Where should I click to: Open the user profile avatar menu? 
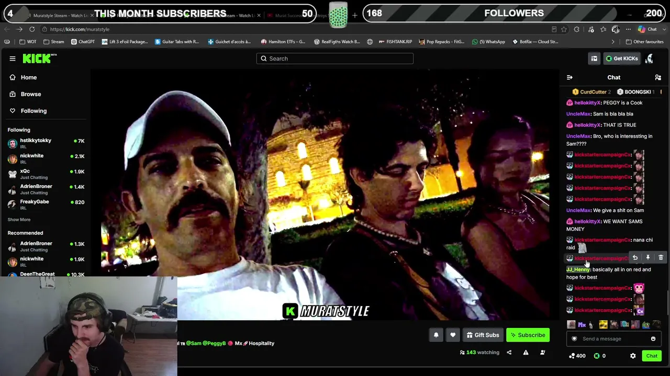(650, 58)
